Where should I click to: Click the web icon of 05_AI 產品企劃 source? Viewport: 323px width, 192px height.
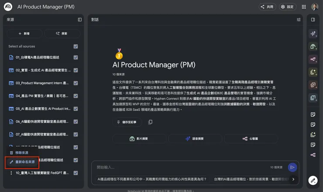pyautogui.click(x=11, y=109)
